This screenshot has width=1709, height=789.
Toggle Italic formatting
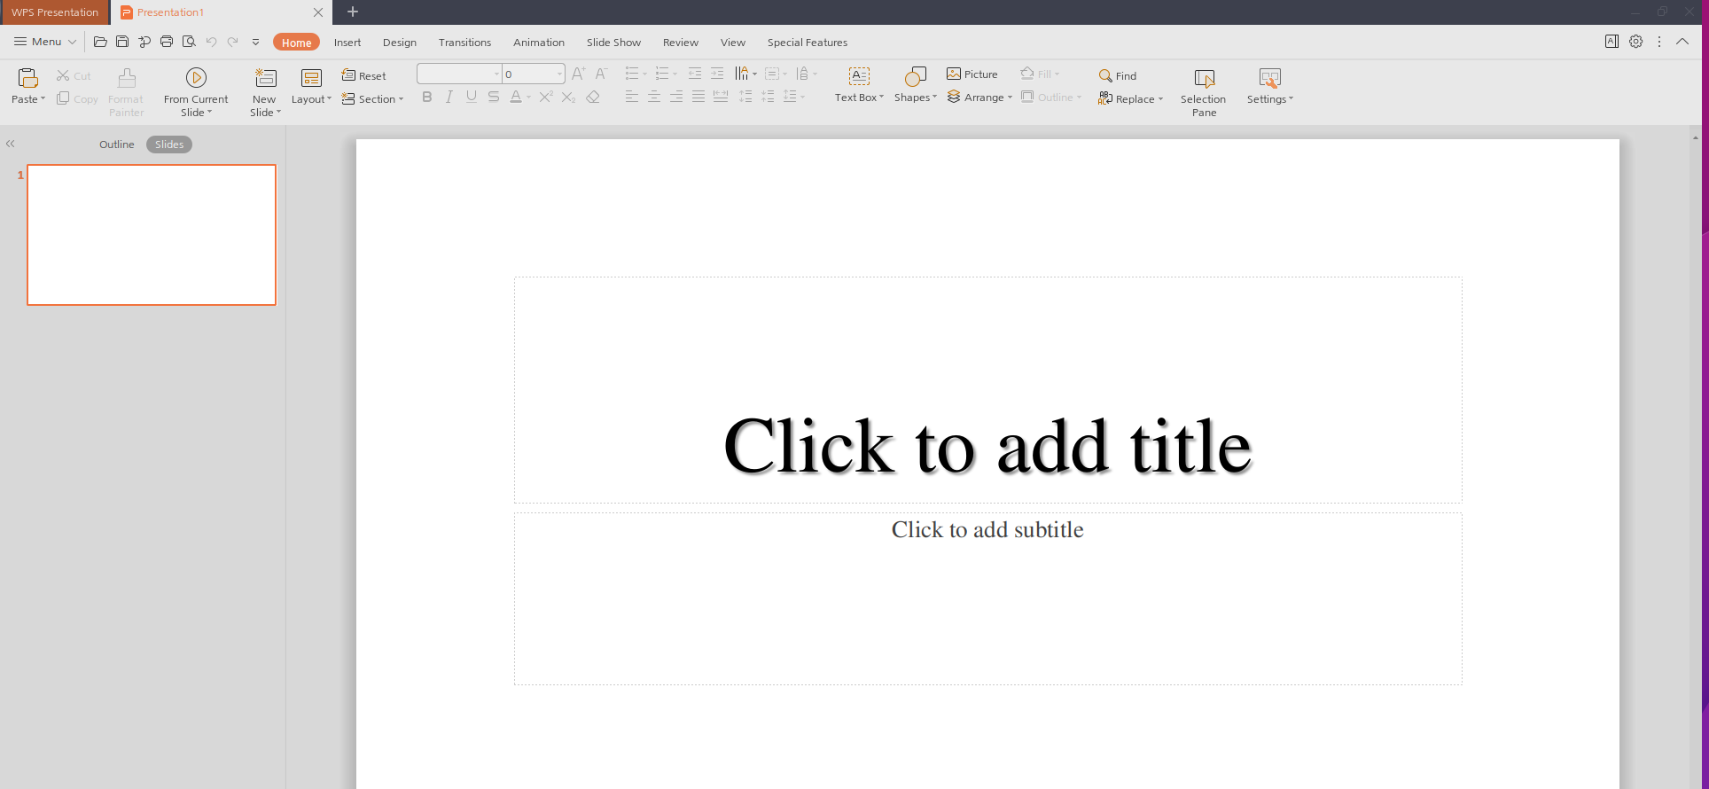tap(449, 98)
